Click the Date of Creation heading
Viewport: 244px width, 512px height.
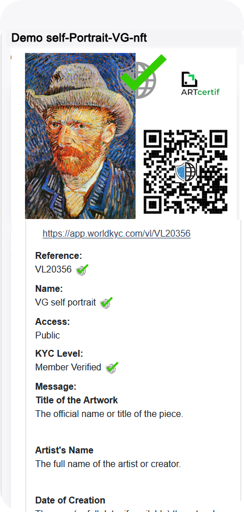point(70,500)
